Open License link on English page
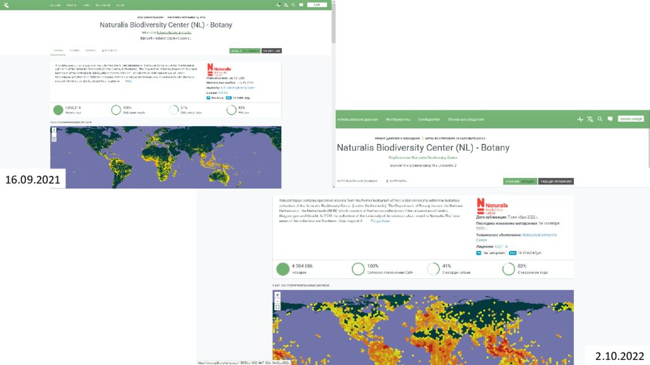The image size is (650, 365). [x=223, y=93]
